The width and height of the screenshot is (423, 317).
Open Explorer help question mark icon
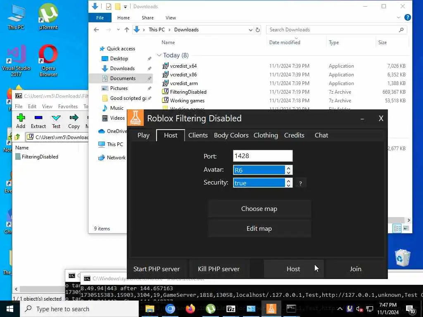click(408, 17)
